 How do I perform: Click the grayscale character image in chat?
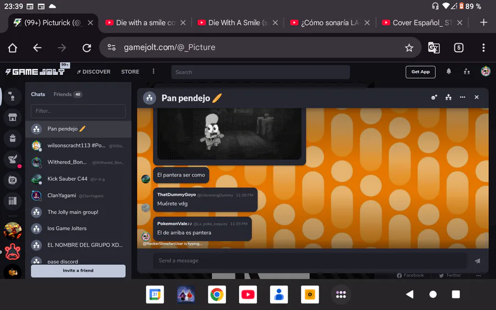[229, 134]
